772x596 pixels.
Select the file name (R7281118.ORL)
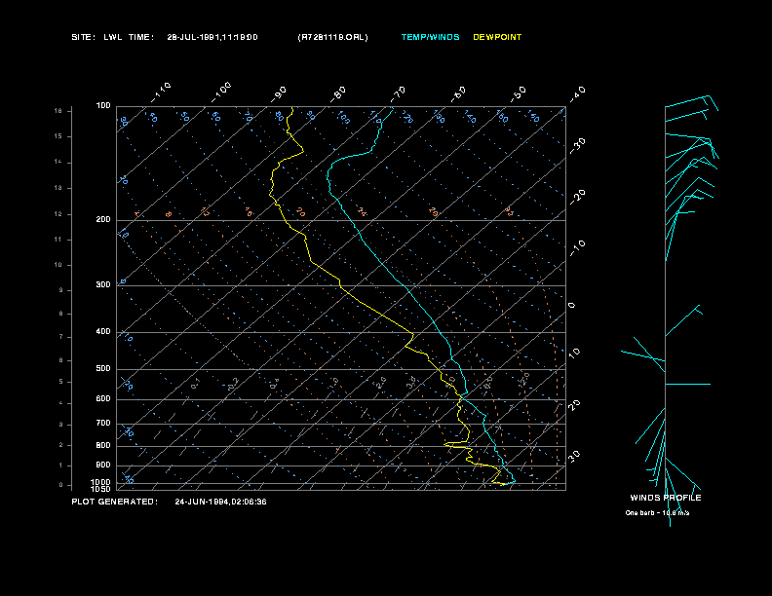click(332, 37)
